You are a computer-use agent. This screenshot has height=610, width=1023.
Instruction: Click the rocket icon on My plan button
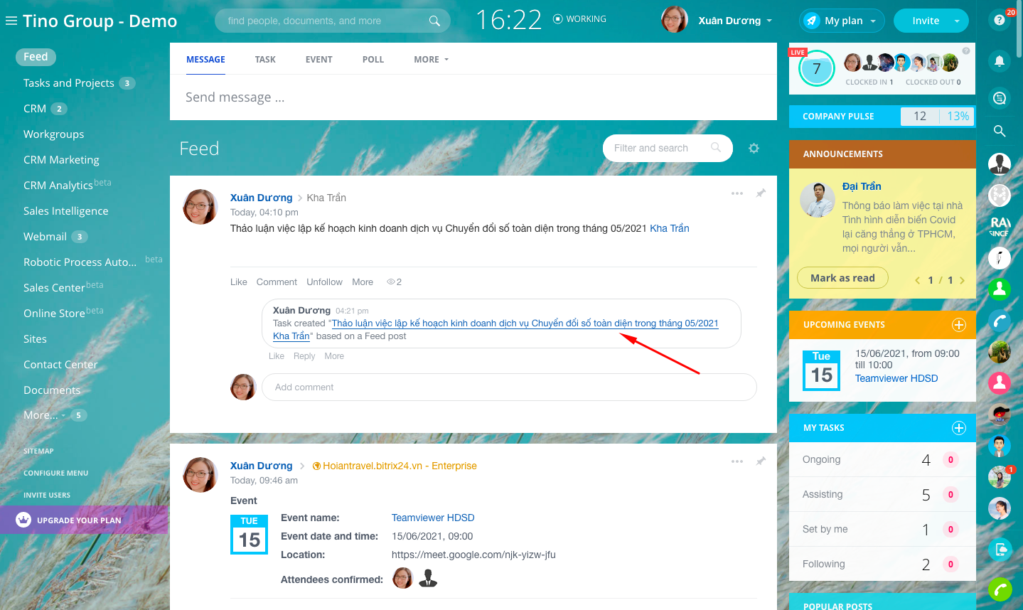[x=811, y=21]
